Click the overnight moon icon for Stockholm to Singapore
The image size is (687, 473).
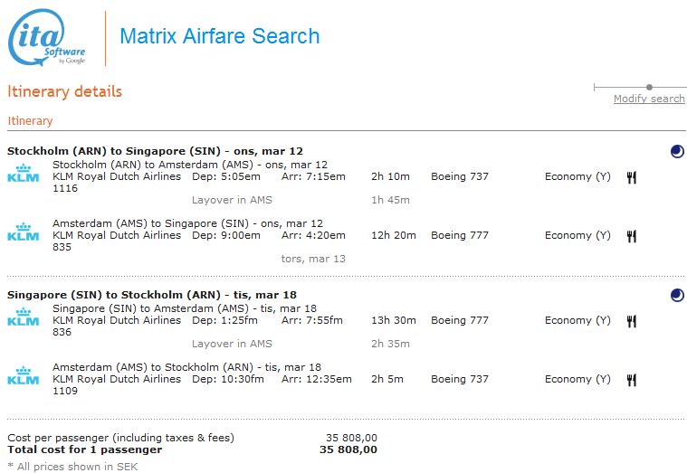pos(677,151)
